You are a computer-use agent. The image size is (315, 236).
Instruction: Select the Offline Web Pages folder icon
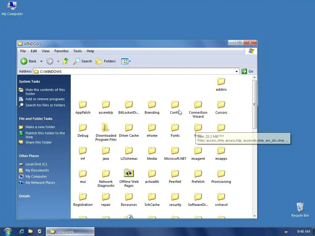129,173
